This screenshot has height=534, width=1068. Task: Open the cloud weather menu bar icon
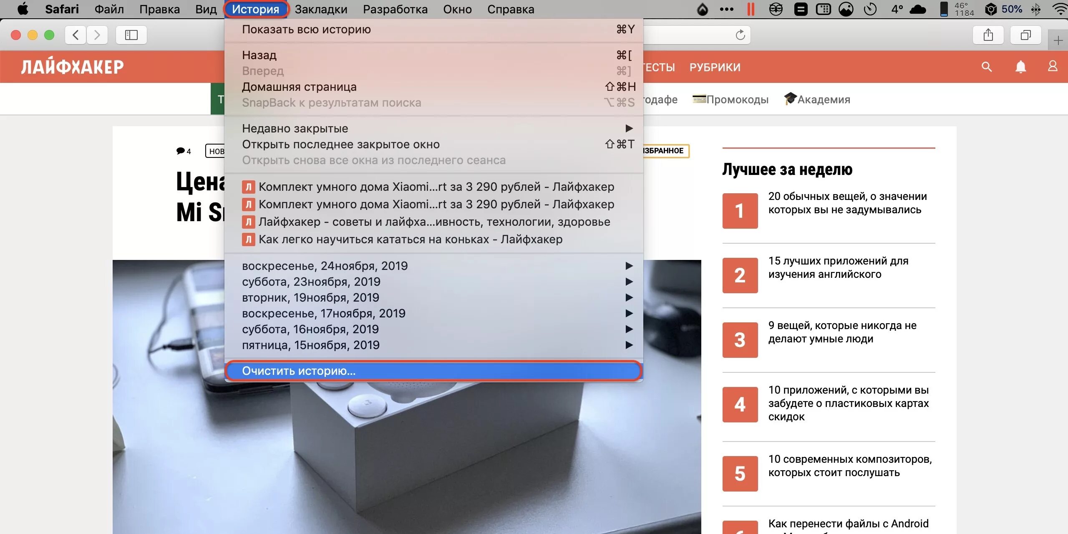point(917,9)
